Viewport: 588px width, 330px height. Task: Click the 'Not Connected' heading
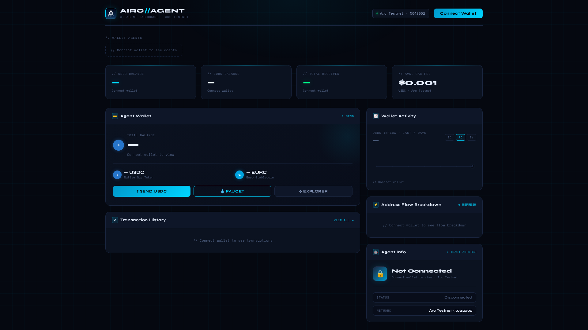(x=422, y=271)
